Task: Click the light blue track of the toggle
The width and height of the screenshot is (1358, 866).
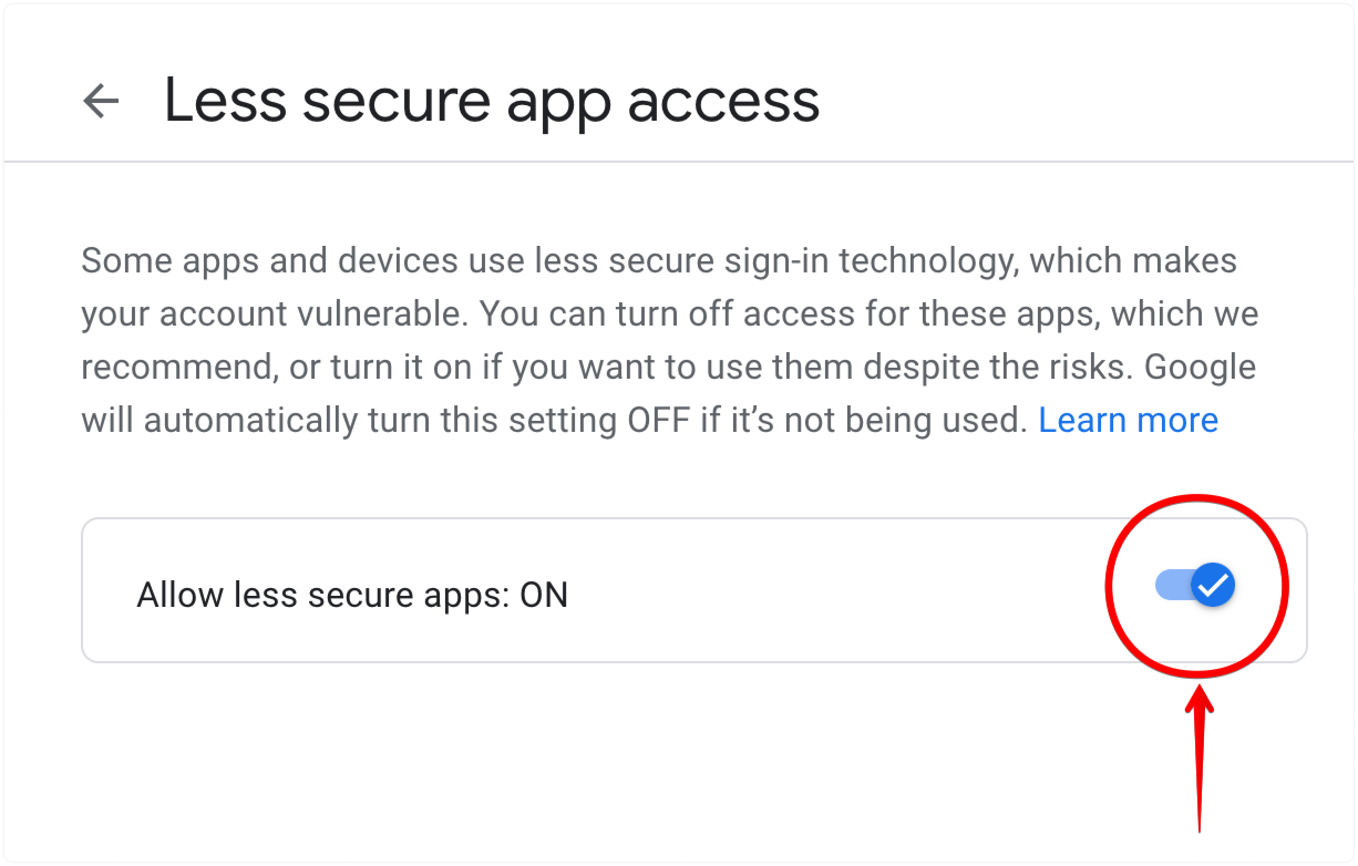Action: [1173, 585]
